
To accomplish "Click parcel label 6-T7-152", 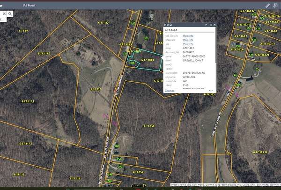I will pos(138,172).
